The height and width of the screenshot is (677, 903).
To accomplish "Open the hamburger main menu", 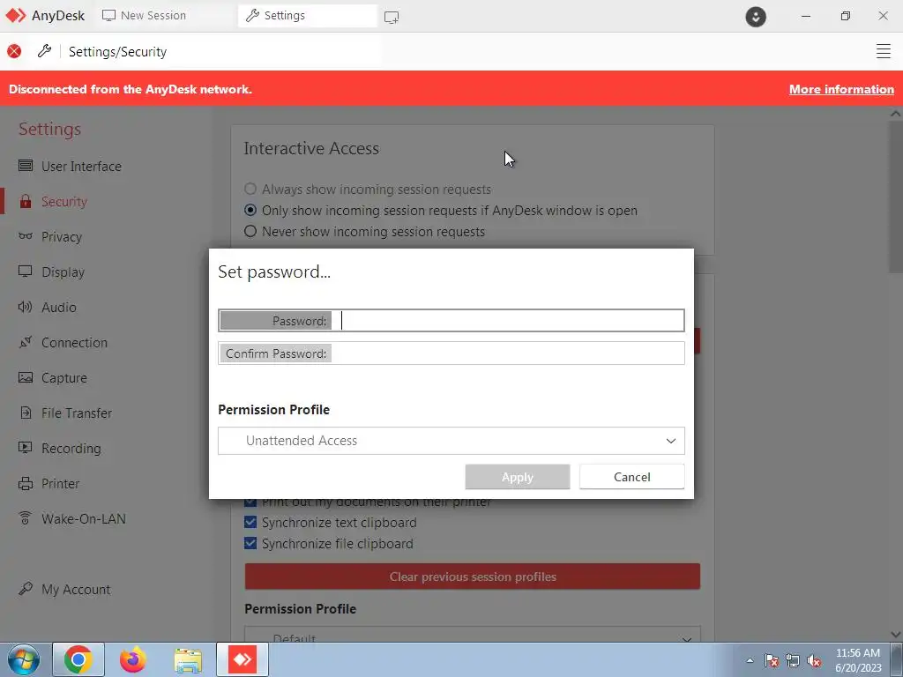I will click(883, 51).
